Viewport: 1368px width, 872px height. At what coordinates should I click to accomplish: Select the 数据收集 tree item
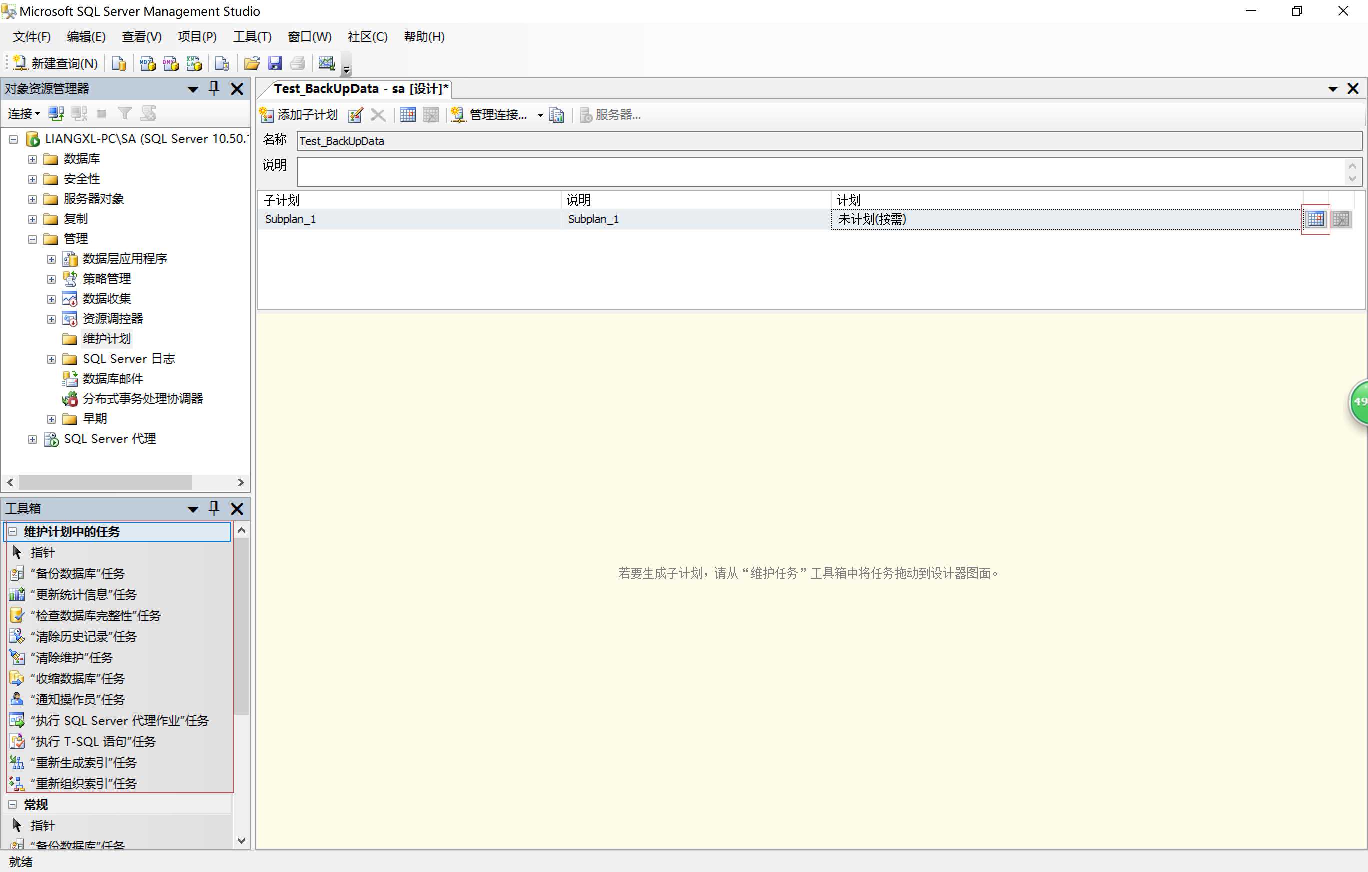click(107, 299)
